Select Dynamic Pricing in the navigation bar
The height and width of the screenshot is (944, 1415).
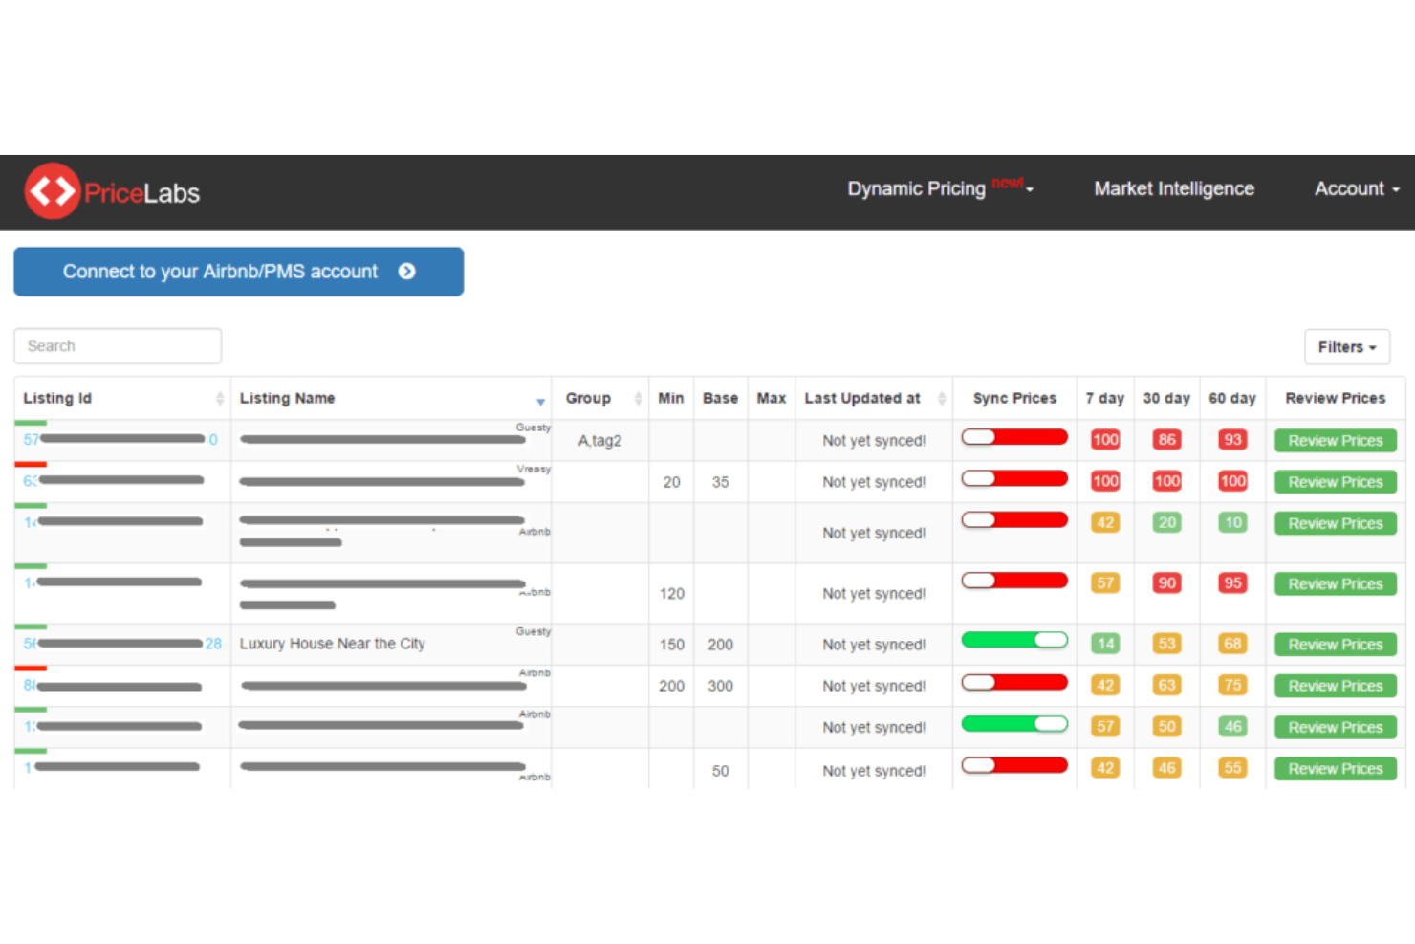pos(916,188)
